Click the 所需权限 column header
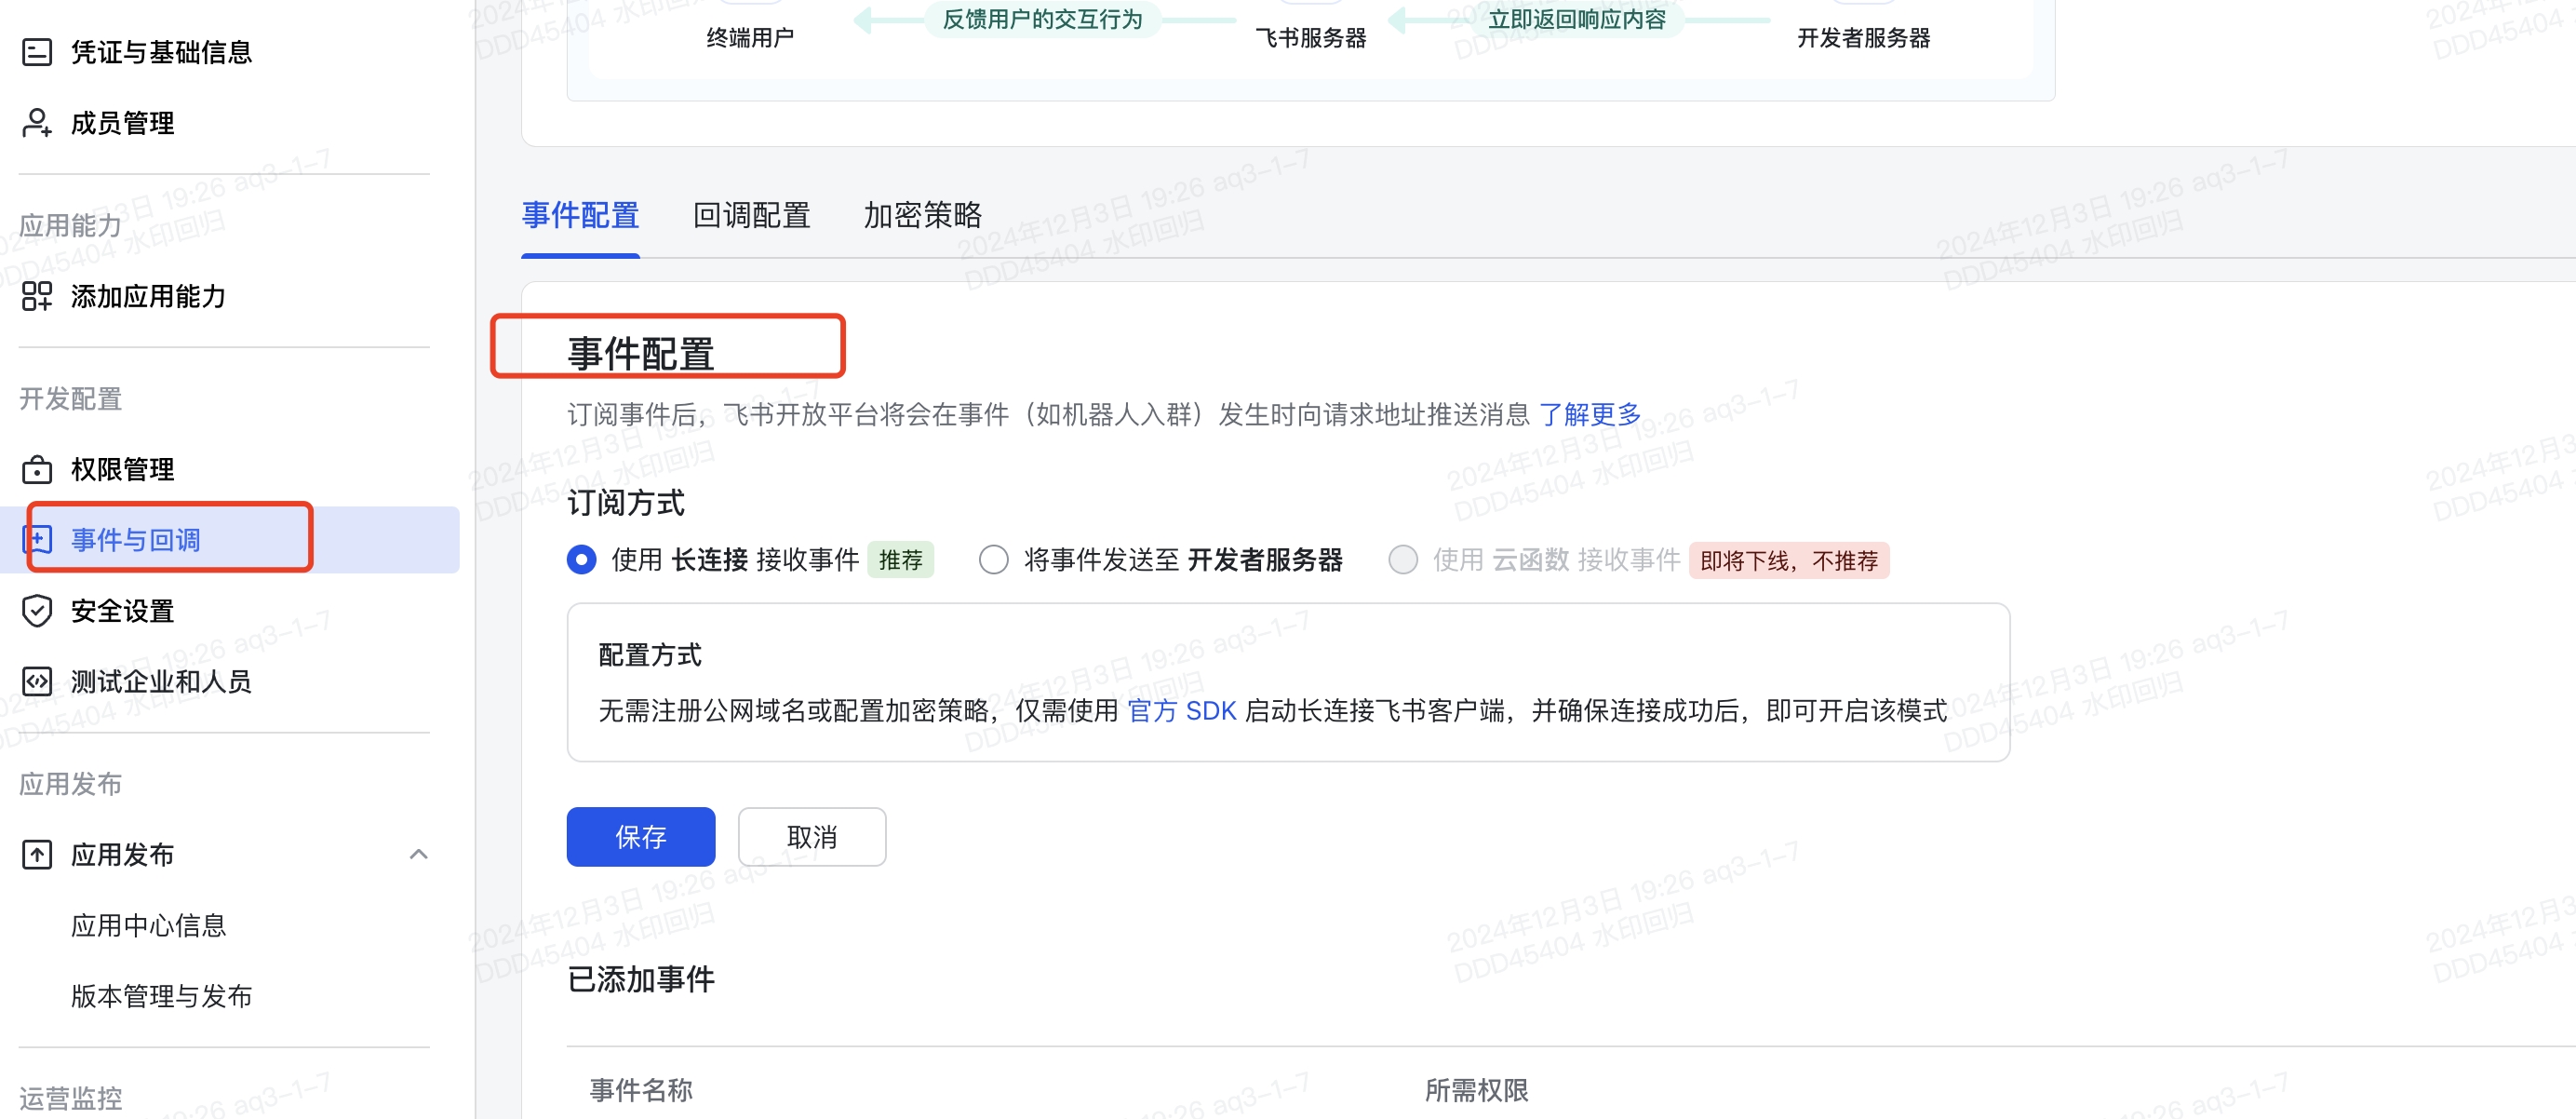Screen dimensions: 2576x1119 pyautogui.click(x=1476, y=1090)
